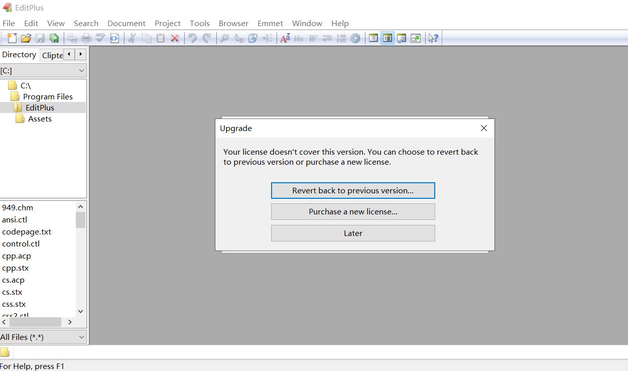Click the Hex Viewer Hx icon
This screenshot has width=628, height=371.
(x=299, y=38)
